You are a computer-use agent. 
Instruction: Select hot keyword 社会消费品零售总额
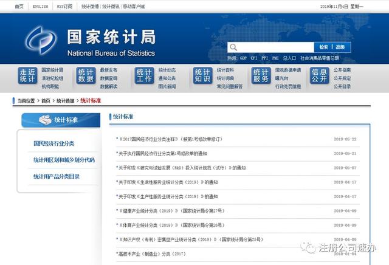point(320,58)
